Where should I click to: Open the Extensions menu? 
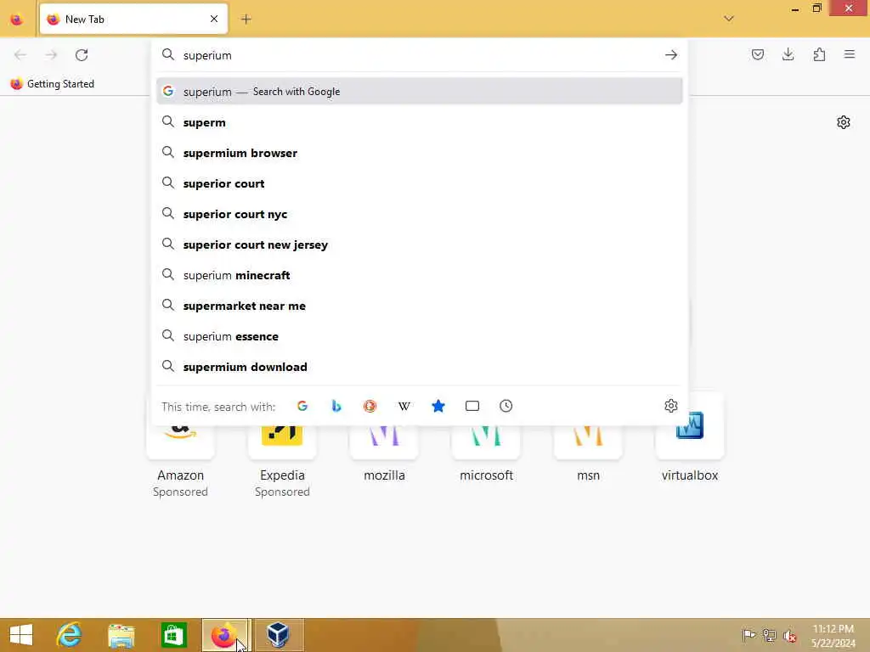[819, 54]
